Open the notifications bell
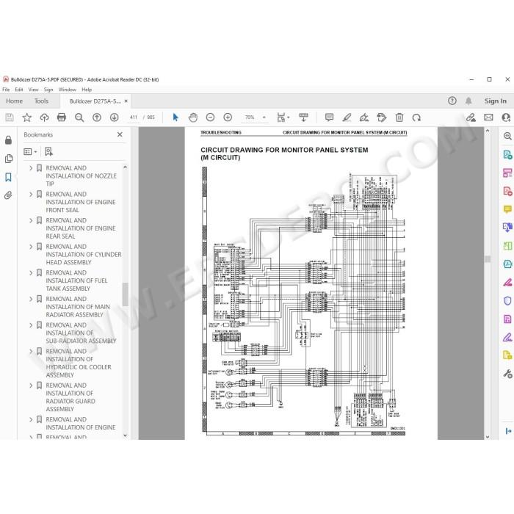514x514 pixels. tap(468, 101)
